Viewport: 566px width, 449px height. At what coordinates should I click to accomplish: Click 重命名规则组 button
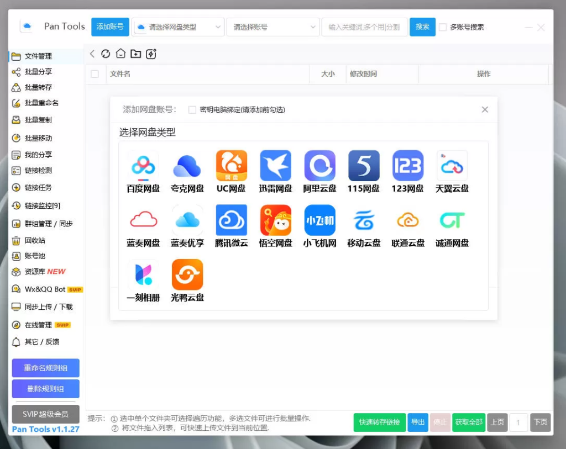coord(45,368)
